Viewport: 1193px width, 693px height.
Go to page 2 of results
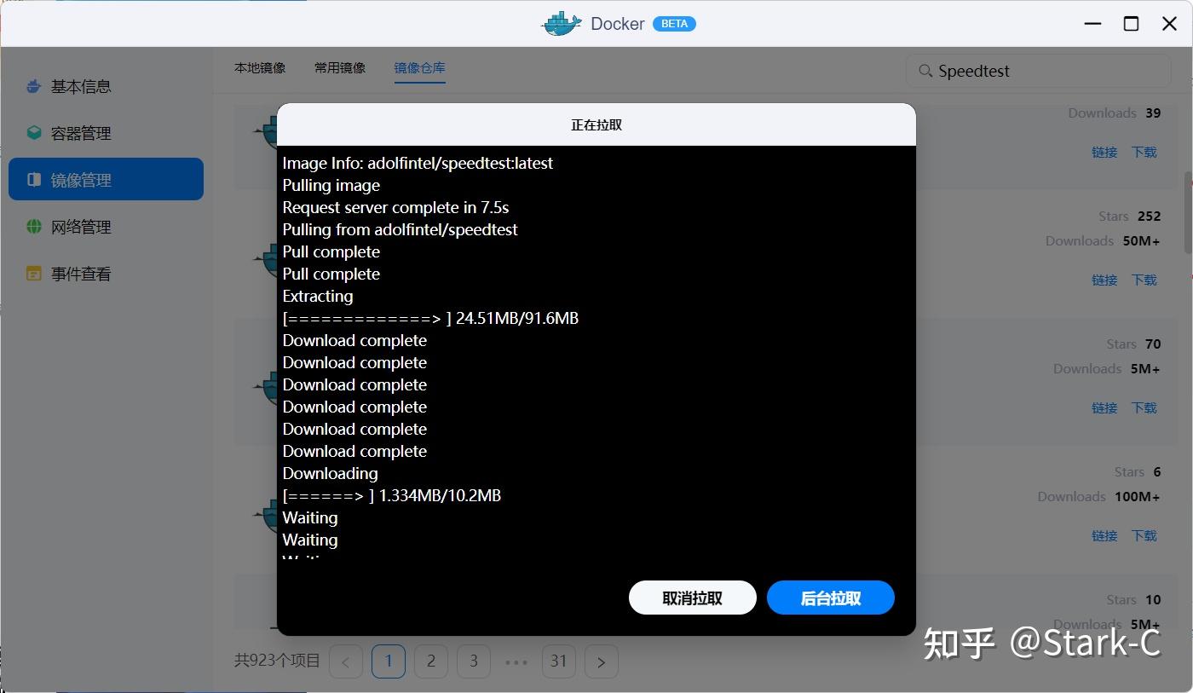pyautogui.click(x=431, y=661)
